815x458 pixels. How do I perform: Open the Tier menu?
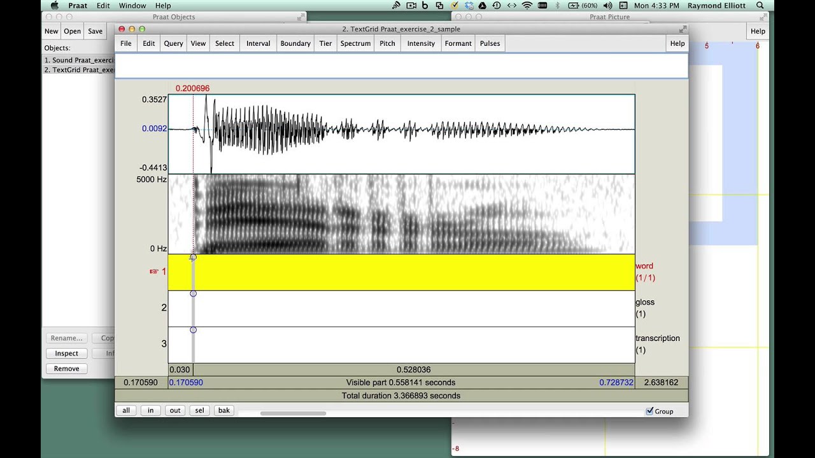325,43
